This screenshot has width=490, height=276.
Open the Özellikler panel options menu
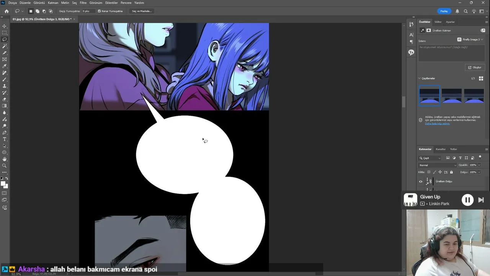click(x=487, y=22)
